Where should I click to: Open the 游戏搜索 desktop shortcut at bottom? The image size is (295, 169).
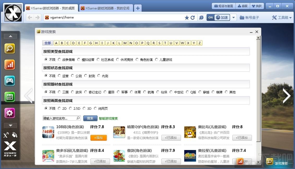point(277,162)
